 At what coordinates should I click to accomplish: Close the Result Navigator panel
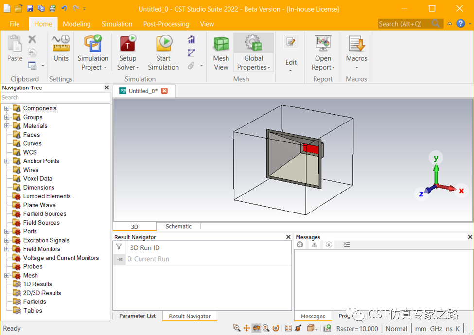tap(288, 237)
